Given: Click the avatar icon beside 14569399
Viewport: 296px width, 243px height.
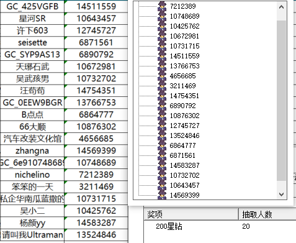Looking at the screenshot, I should [x=162, y=195].
